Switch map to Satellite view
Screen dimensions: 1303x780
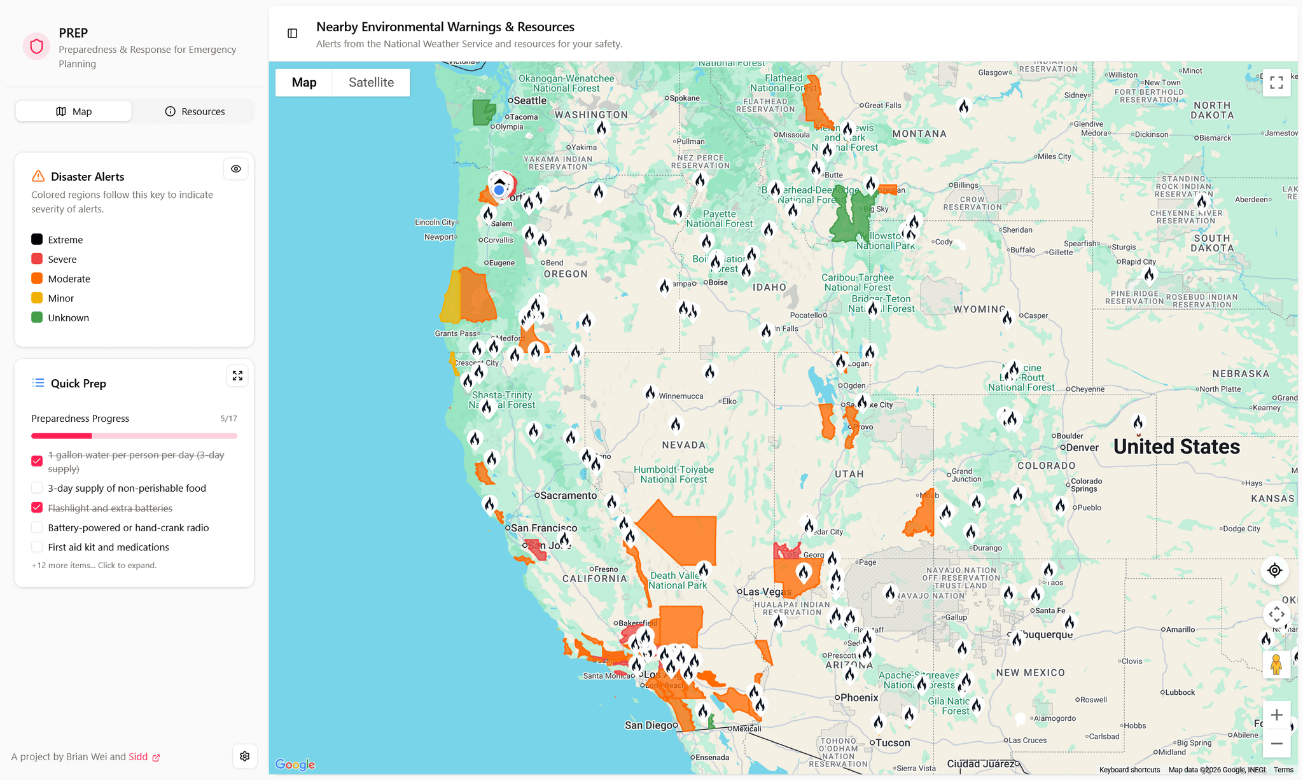click(371, 83)
